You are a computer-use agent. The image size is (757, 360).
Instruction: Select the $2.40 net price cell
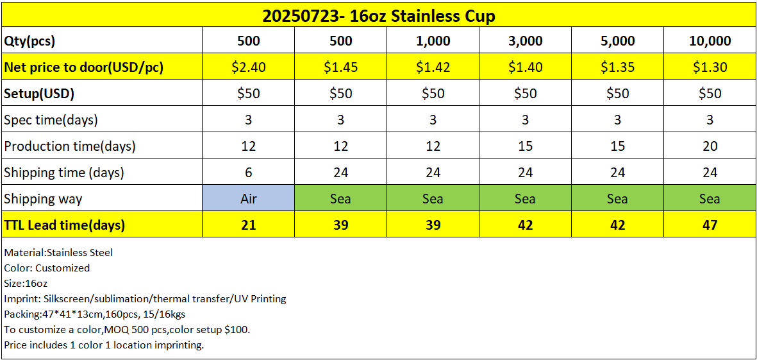[x=249, y=67]
